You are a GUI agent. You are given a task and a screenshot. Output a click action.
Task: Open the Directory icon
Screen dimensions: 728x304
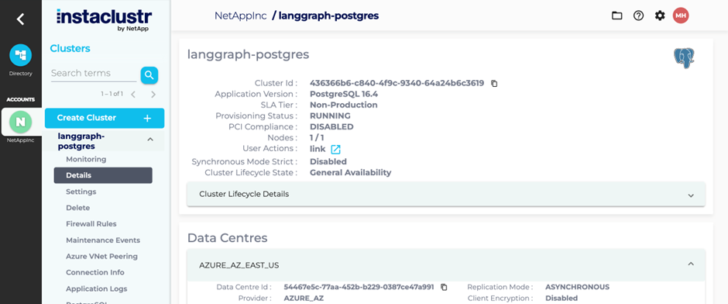coord(20,55)
